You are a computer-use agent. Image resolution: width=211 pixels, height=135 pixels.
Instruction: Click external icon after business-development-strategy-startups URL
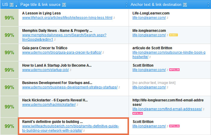coord(119,87)
